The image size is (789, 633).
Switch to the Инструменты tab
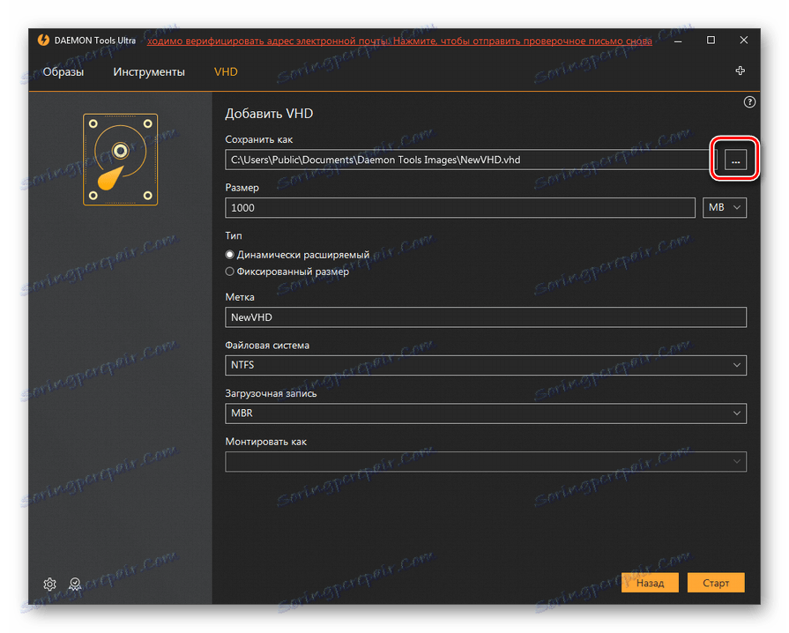click(x=149, y=72)
